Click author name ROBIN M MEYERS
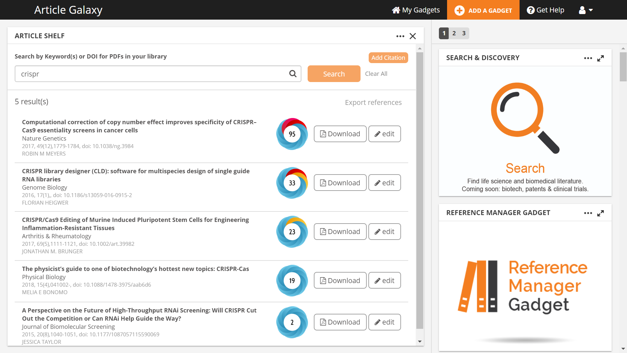The height and width of the screenshot is (353, 627). click(44, 154)
